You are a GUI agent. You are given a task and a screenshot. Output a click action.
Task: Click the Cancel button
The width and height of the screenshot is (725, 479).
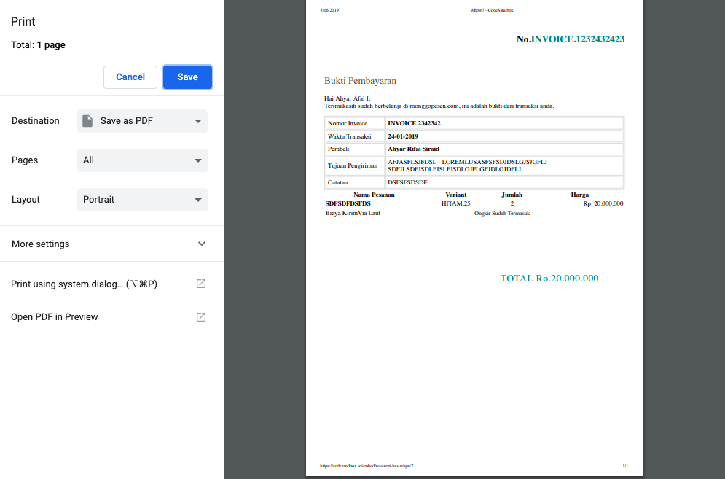point(130,77)
